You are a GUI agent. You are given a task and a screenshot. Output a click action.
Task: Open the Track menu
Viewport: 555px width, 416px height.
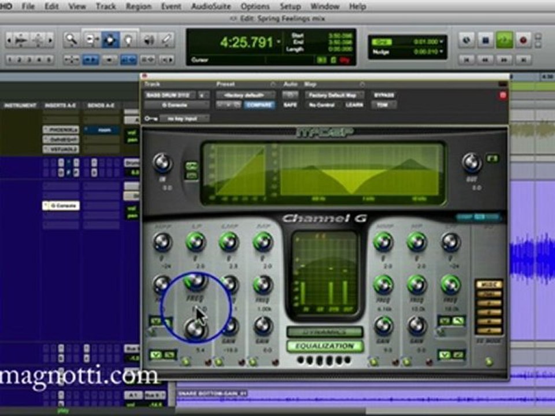tap(106, 6)
